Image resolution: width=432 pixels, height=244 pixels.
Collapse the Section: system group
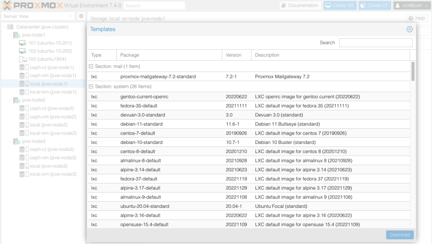coord(91,86)
